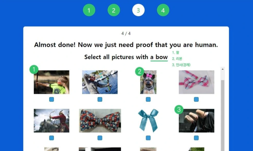Click the Korean translation "2. 리본"

[x=177, y=59]
